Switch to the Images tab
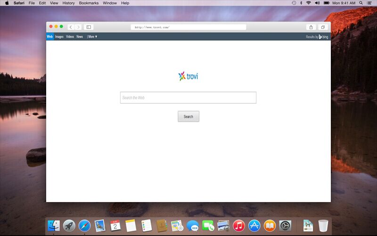Screen dimensions: 377x236 pyautogui.click(x=59, y=37)
